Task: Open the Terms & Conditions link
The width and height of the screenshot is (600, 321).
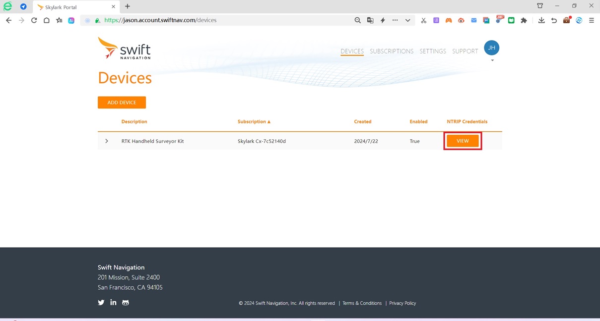Action: coord(362,303)
